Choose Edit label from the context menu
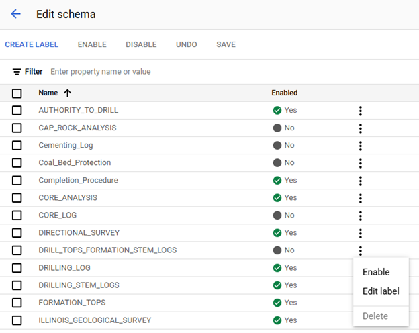Screen dimensions: 419x333 [x=381, y=291]
